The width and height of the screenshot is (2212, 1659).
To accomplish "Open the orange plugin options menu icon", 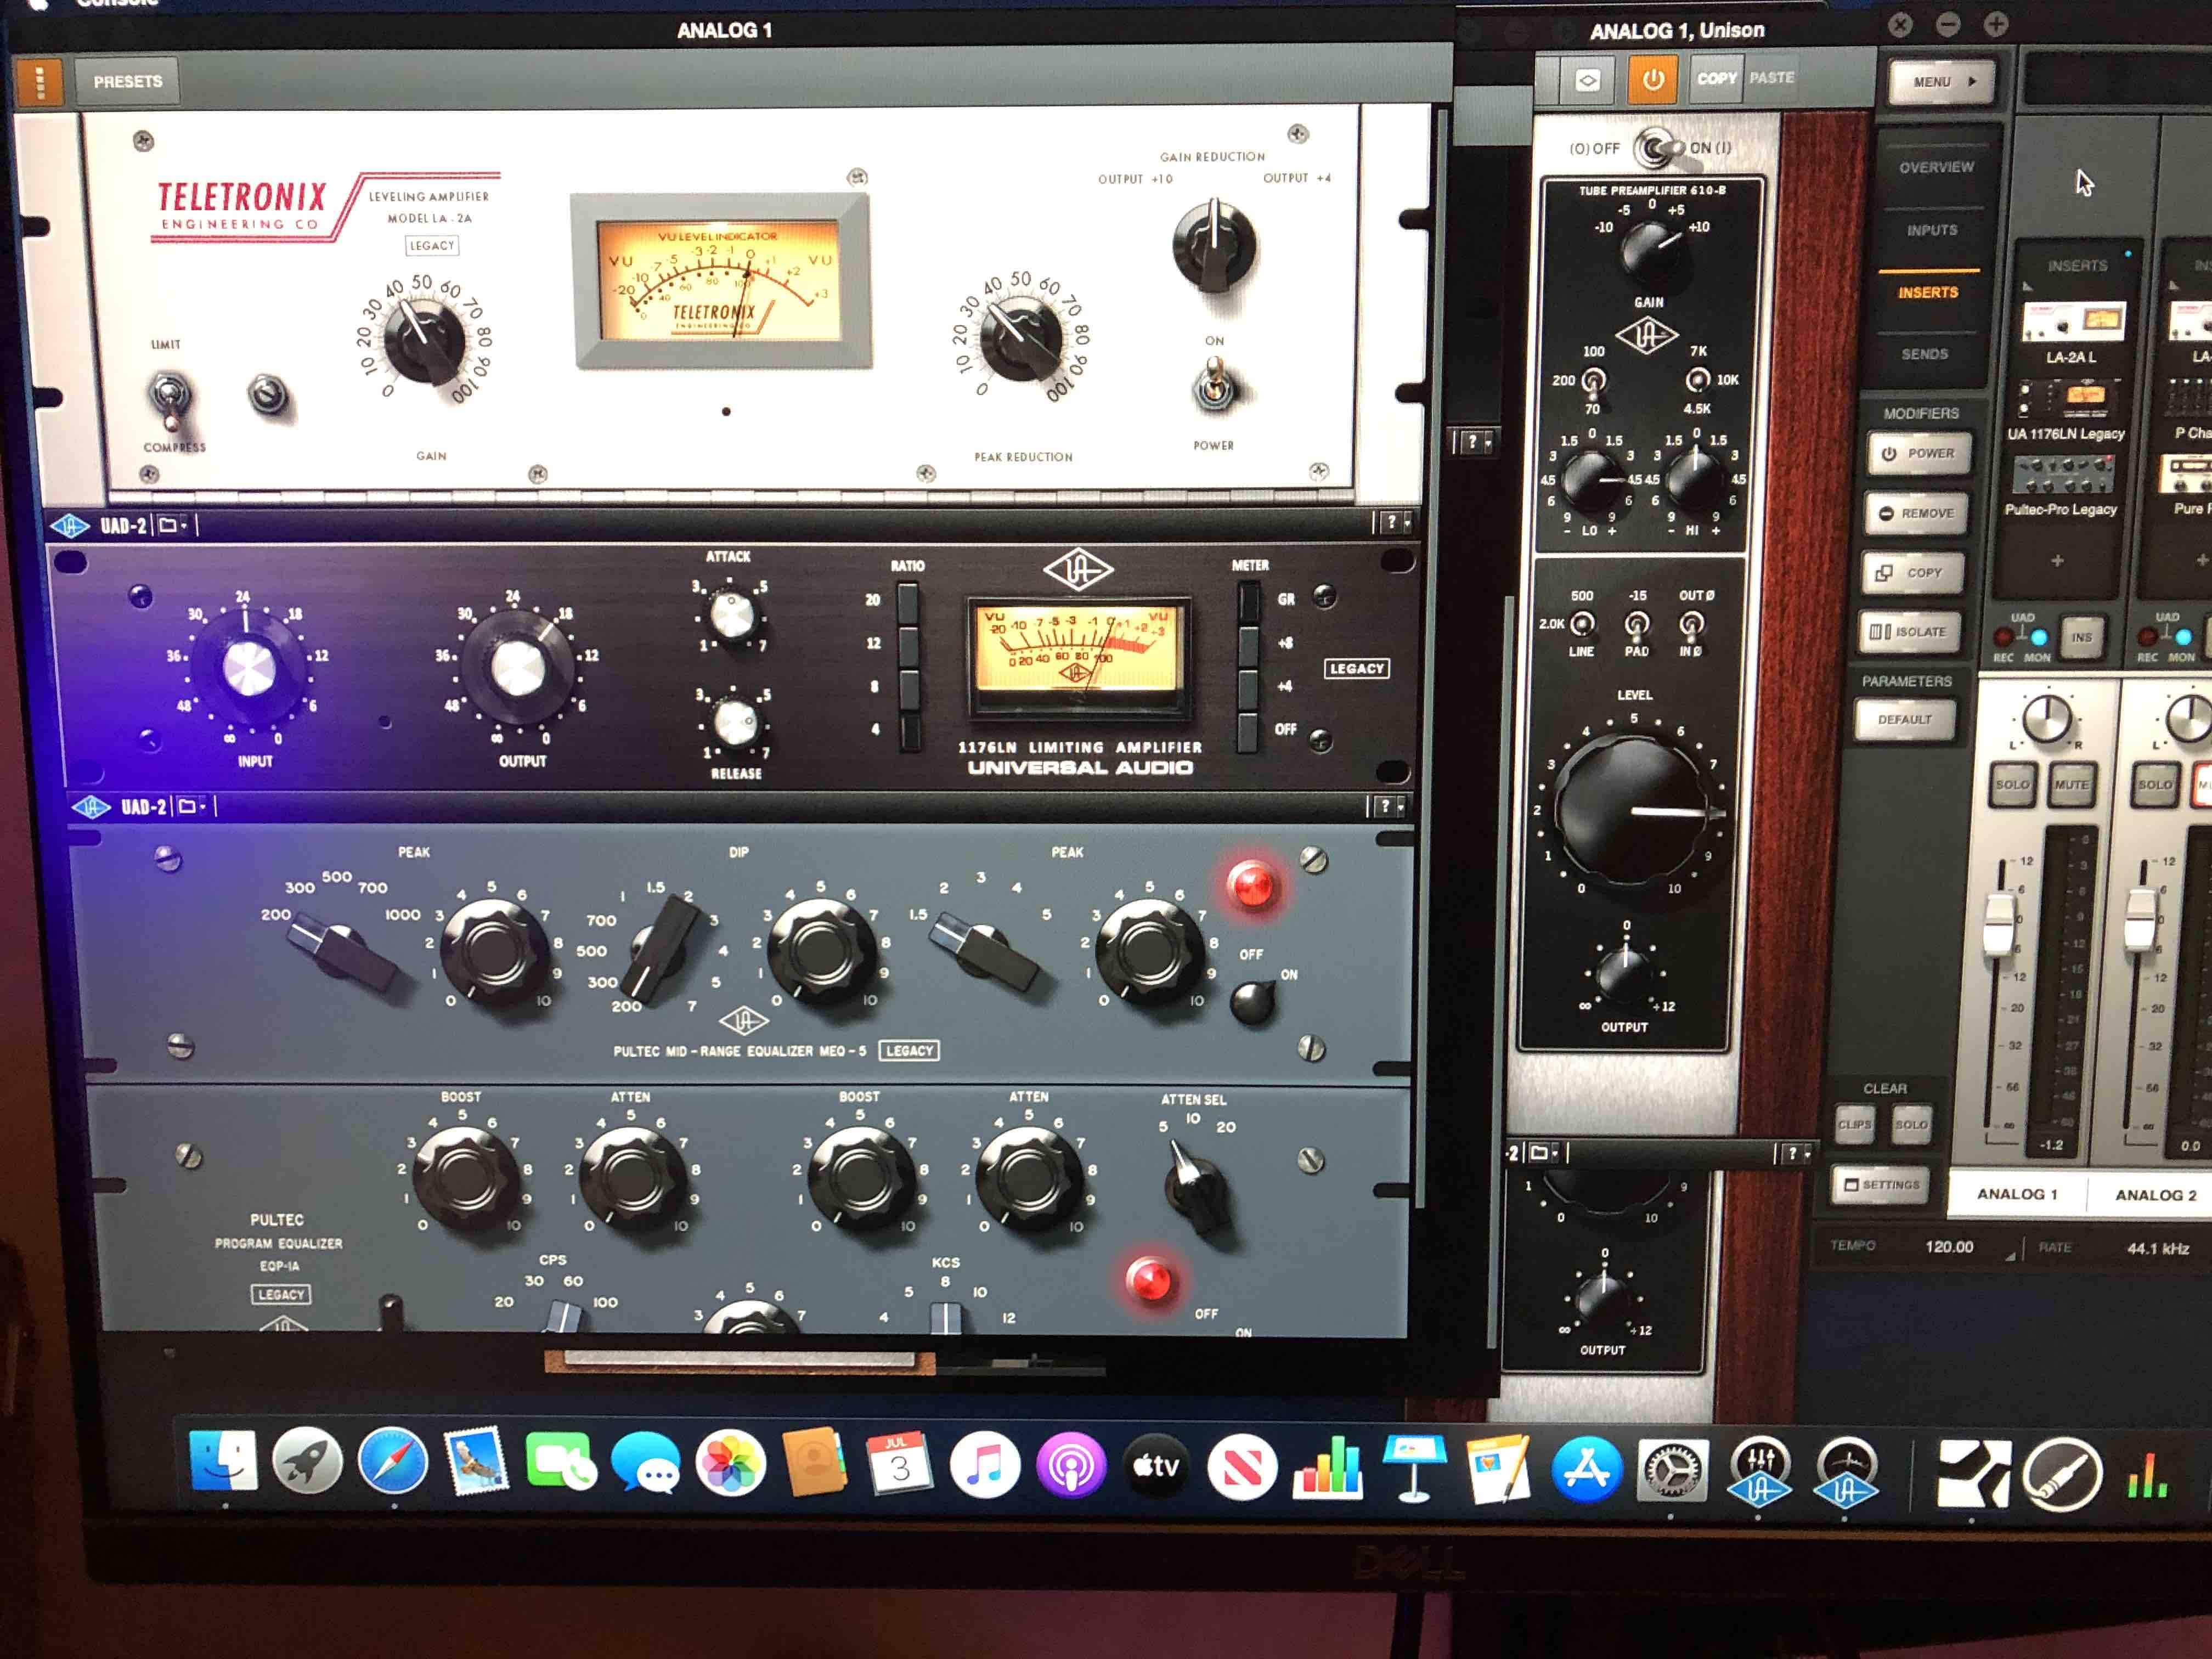I will [40, 82].
